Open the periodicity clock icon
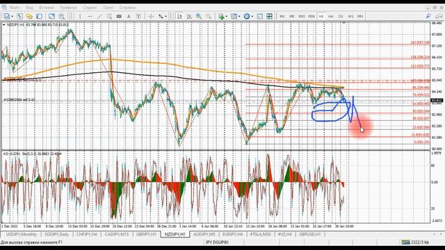 (247, 17)
